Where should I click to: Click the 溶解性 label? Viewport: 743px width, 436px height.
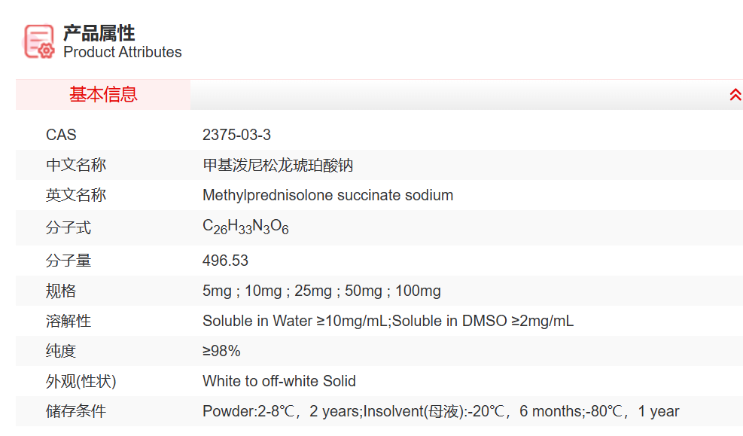[x=69, y=321]
